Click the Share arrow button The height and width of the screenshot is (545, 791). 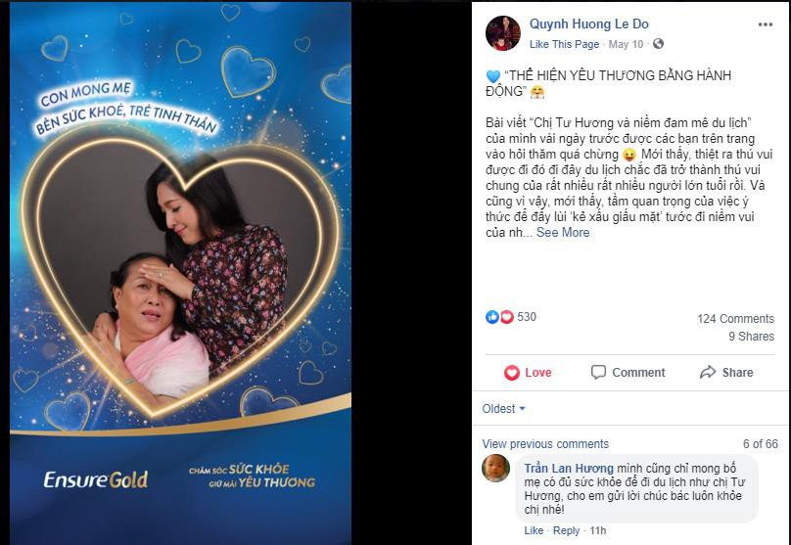(x=726, y=373)
